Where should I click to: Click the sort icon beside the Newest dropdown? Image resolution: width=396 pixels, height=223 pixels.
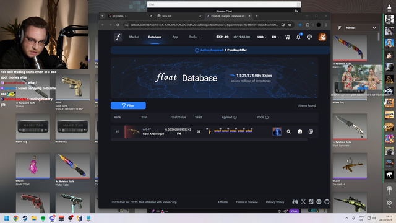[x=340, y=28]
